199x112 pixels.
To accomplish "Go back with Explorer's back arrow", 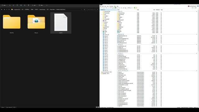I will pos(2,10).
